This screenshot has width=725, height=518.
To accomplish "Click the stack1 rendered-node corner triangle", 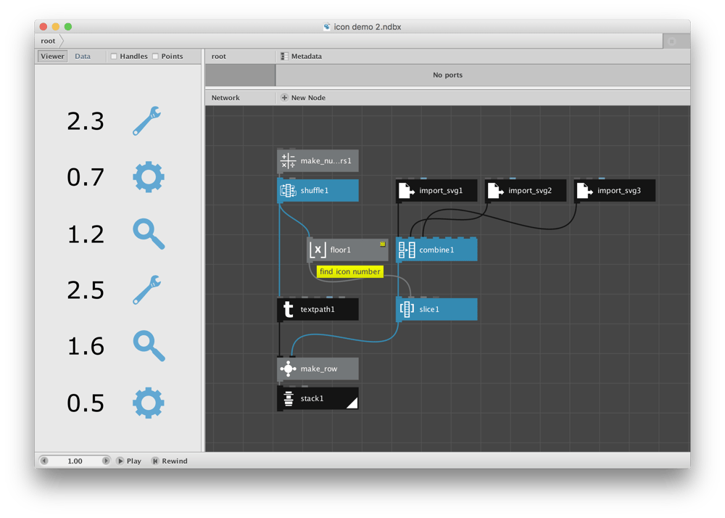I will tap(352, 403).
